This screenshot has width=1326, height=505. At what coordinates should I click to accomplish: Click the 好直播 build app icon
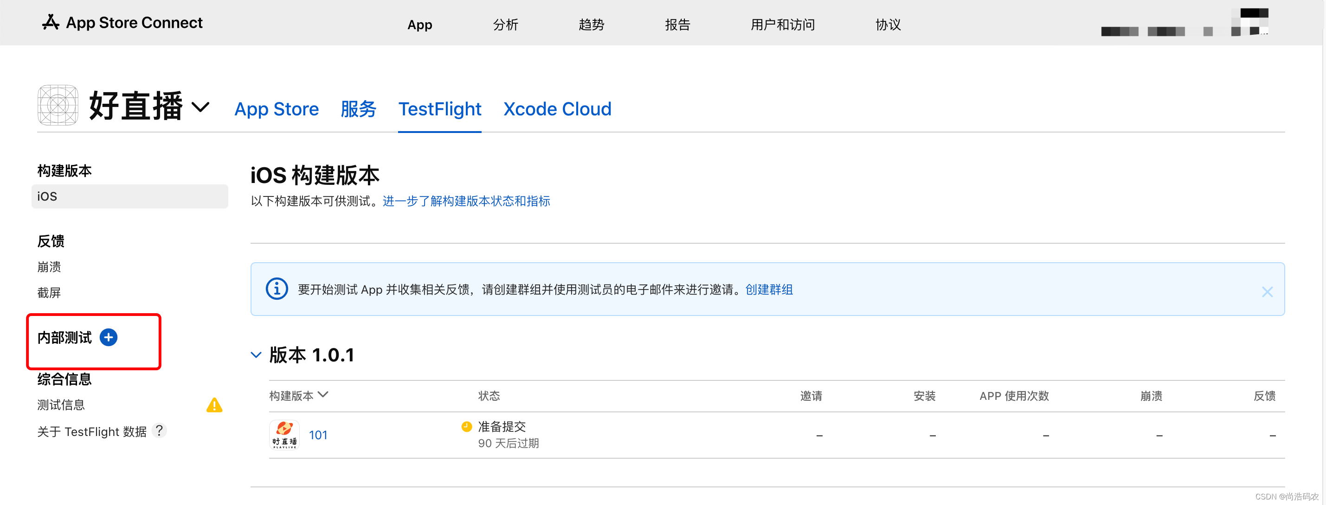[284, 435]
